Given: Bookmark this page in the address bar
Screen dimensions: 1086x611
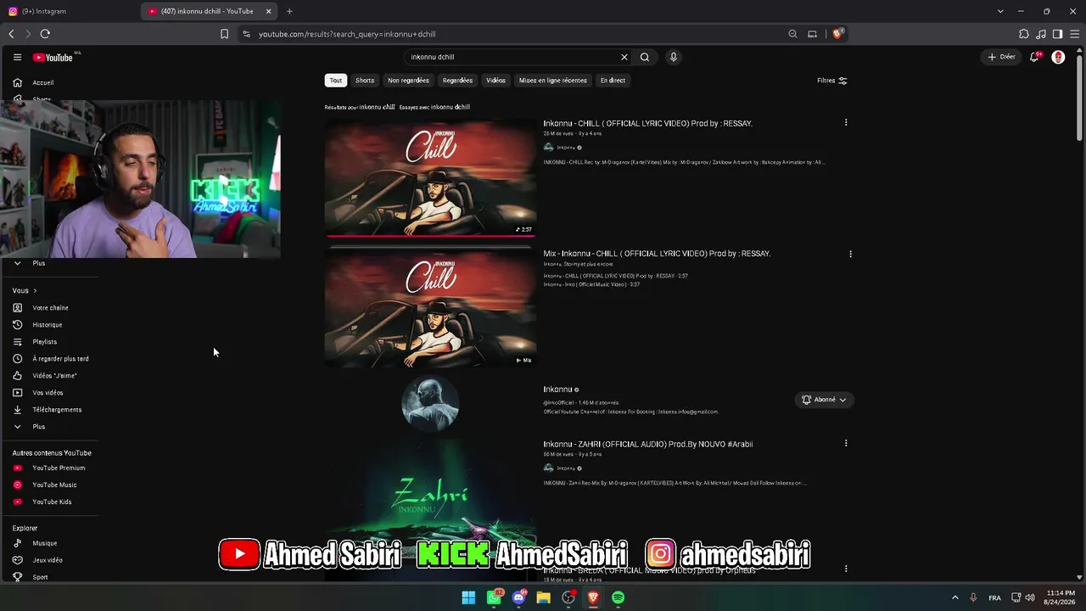Looking at the screenshot, I should coord(224,34).
